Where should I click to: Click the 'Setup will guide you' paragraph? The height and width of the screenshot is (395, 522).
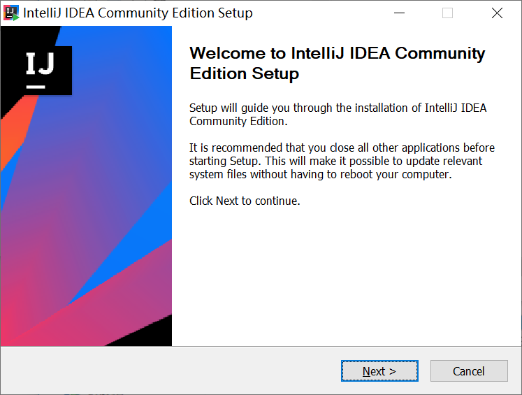[338, 114]
